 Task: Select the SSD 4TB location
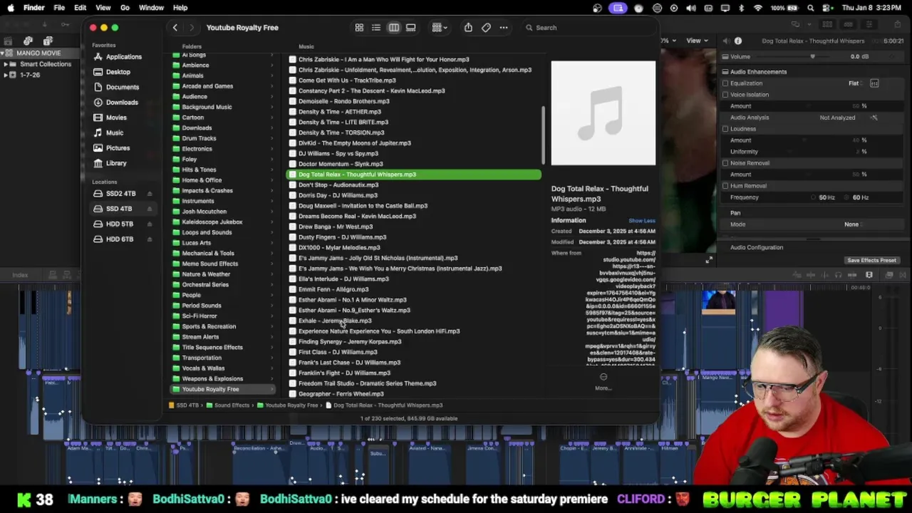point(123,209)
